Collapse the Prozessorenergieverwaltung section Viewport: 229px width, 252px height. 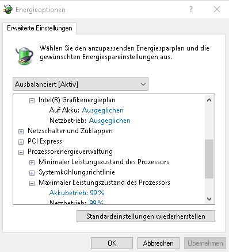[x=21, y=152]
